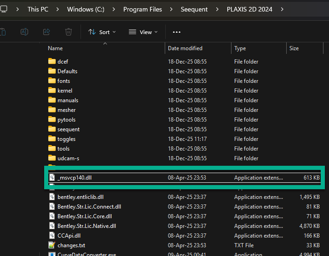Select the mesher folder icon

pos(52,110)
